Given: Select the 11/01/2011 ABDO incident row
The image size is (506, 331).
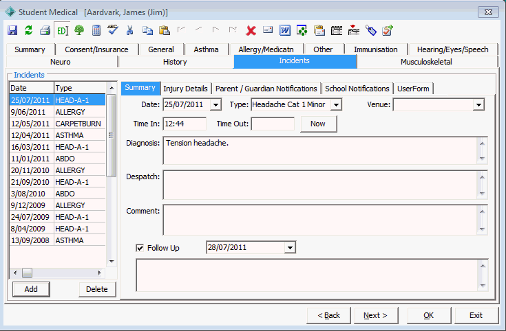Looking at the screenshot, I should click(x=57, y=159).
